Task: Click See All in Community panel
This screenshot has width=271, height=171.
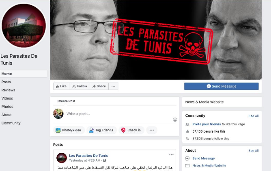Action: click(254, 116)
